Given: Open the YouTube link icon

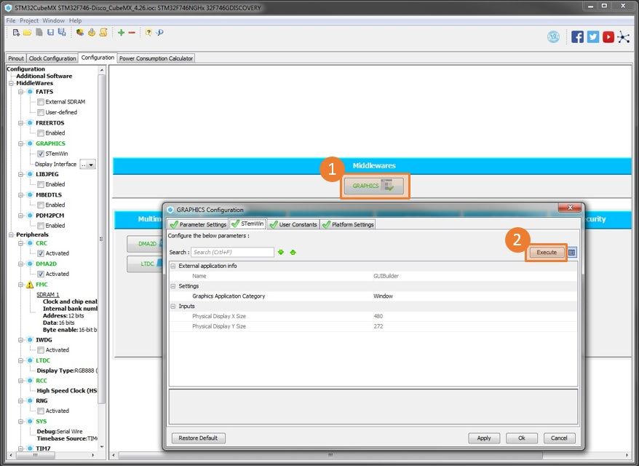Looking at the screenshot, I should click(608, 37).
